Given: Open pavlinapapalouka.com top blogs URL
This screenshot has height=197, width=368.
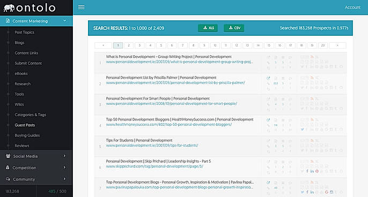Looking at the screenshot, I should coord(180,187).
